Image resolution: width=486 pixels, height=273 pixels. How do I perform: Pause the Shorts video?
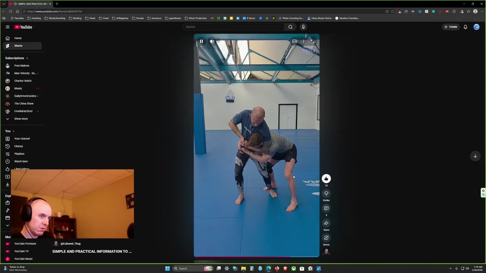click(201, 41)
